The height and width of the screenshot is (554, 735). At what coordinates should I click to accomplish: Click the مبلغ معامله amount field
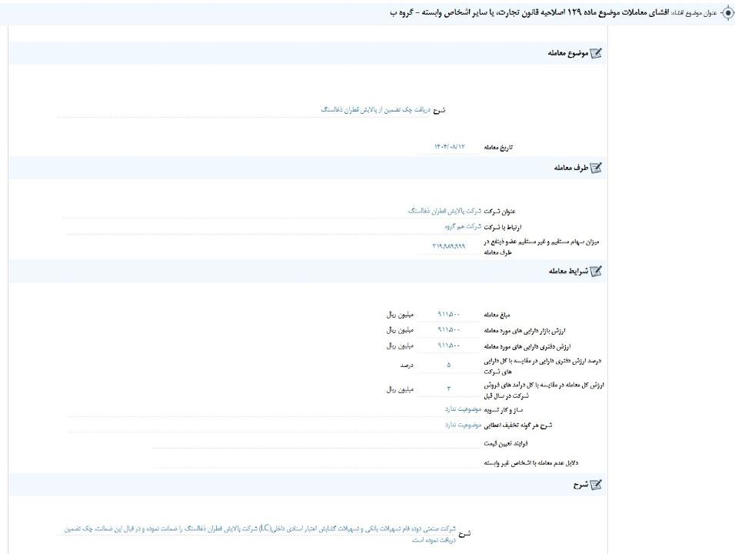(x=448, y=315)
